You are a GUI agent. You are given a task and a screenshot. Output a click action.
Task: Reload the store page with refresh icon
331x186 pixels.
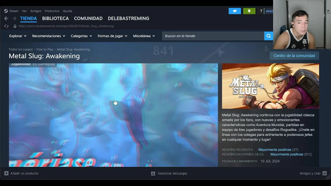click(6, 26)
